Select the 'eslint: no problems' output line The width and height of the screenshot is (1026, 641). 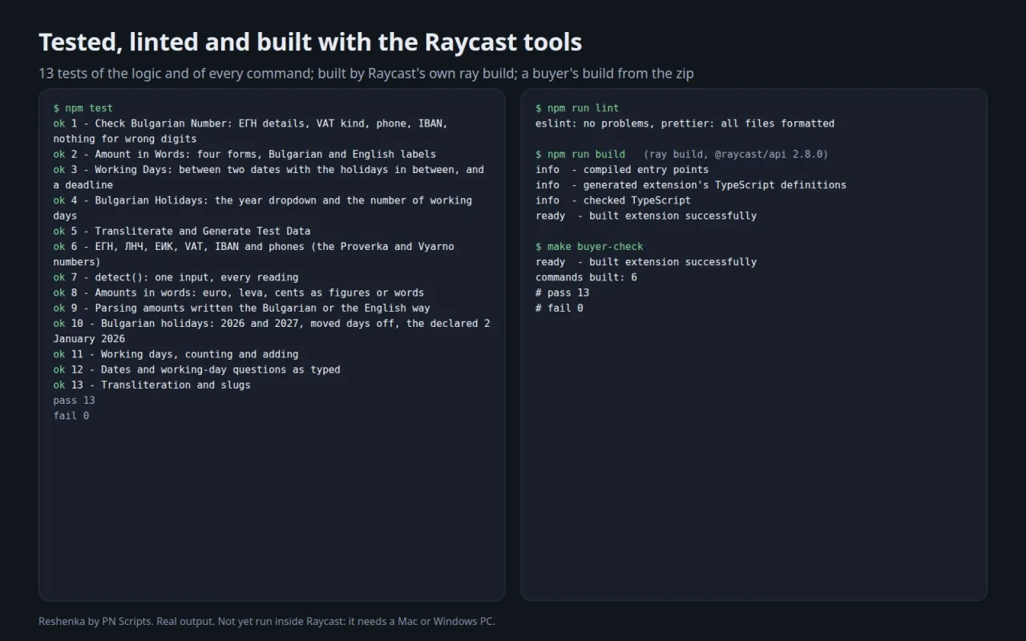[x=685, y=123]
